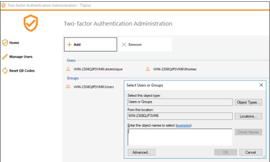Open the Manage Users section
The width and height of the screenshot is (270, 162).
click(21, 56)
